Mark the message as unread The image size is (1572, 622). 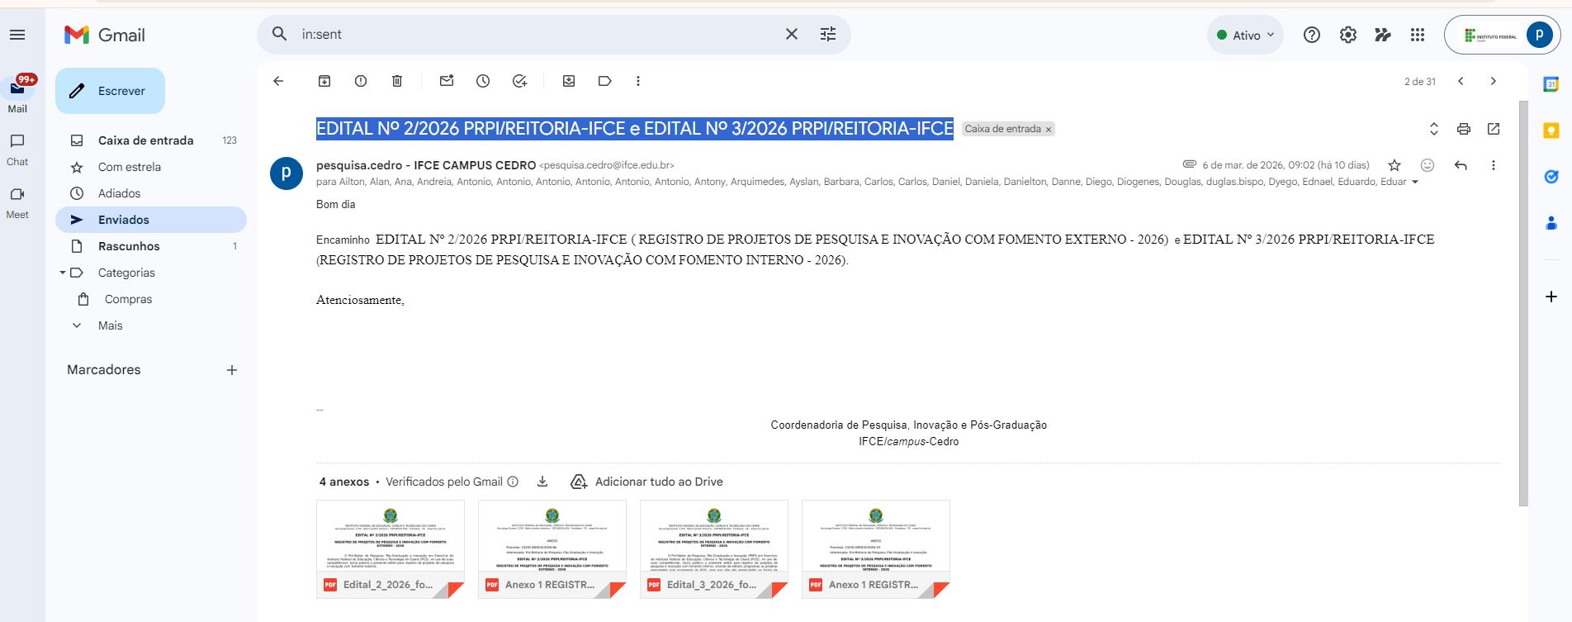[x=447, y=81]
